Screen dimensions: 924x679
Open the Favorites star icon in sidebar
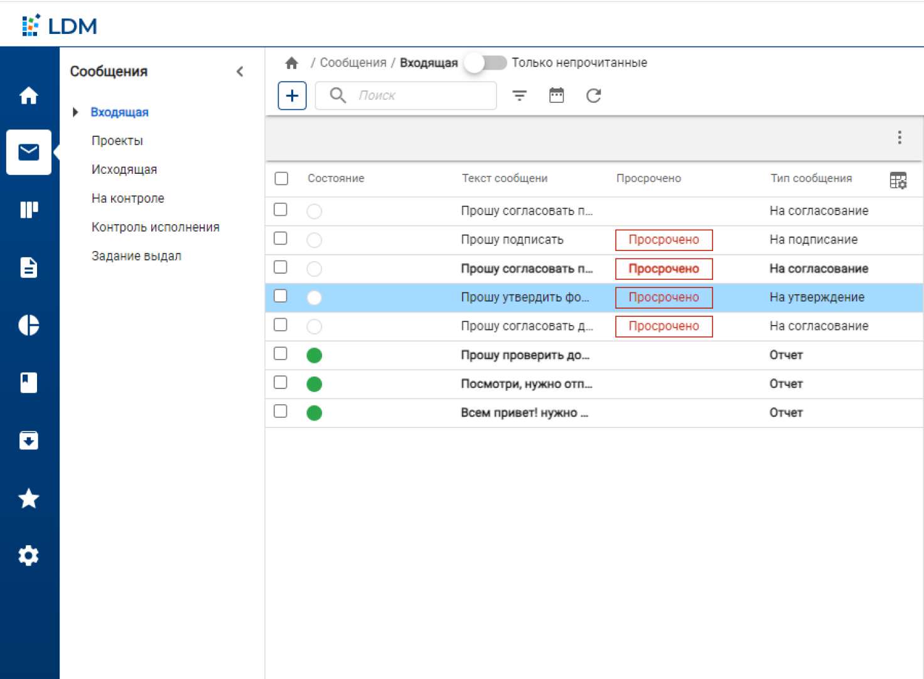tap(29, 498)
